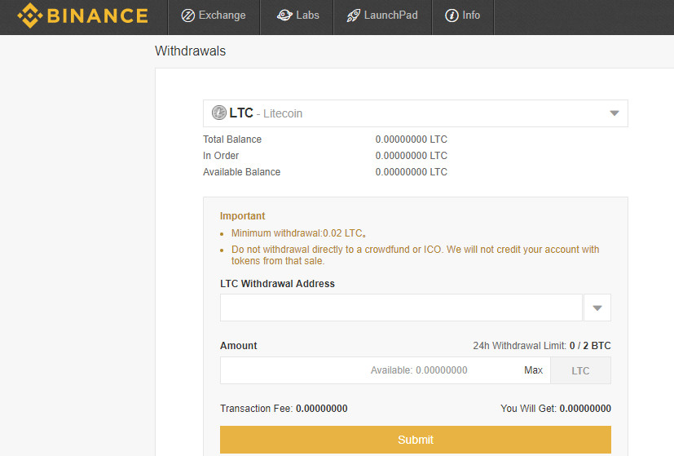Screen dimensions: 674x456
Task: Open the Labs menu item
Action: coord(297,15)
